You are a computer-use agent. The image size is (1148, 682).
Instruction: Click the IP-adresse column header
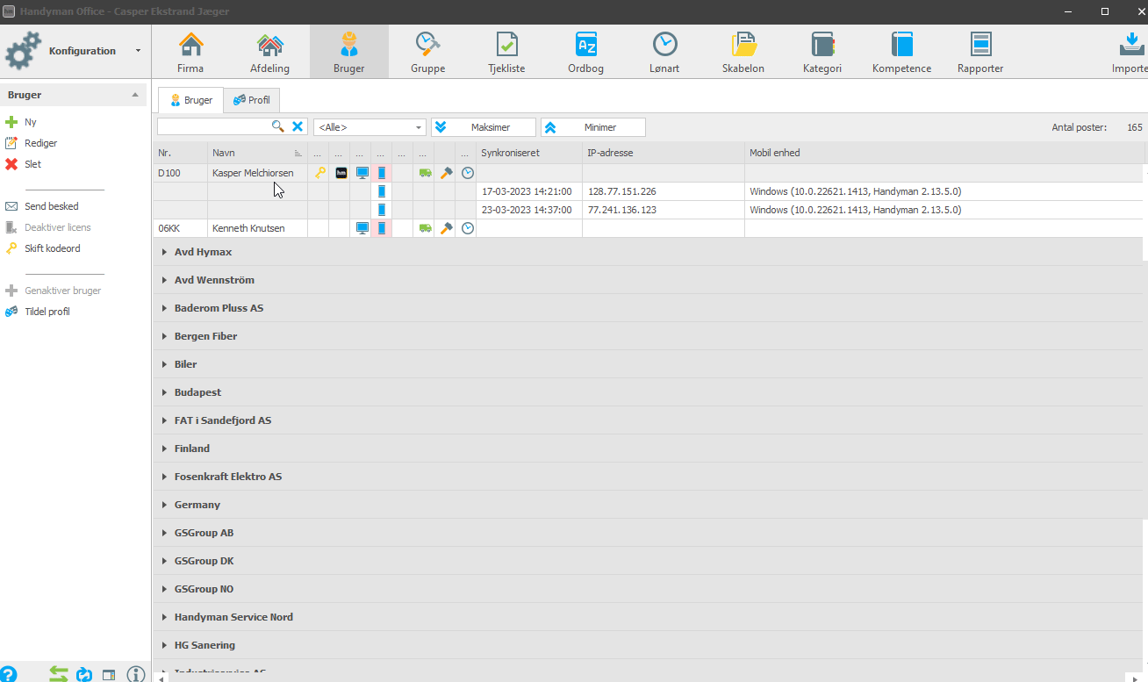pos(664,153)
